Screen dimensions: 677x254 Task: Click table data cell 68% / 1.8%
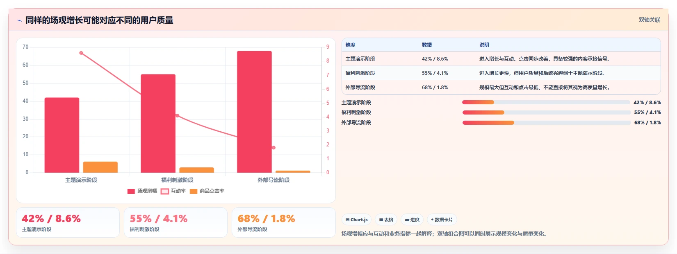(435, 88)
